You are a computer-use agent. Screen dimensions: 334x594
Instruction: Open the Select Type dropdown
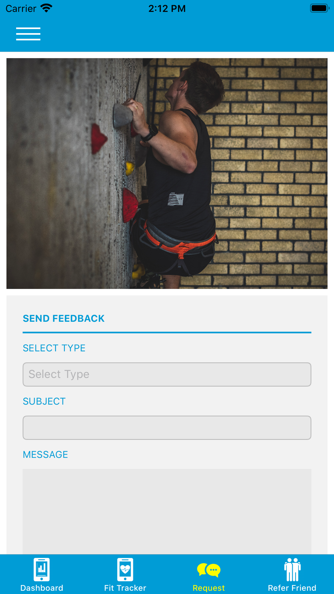167,375
